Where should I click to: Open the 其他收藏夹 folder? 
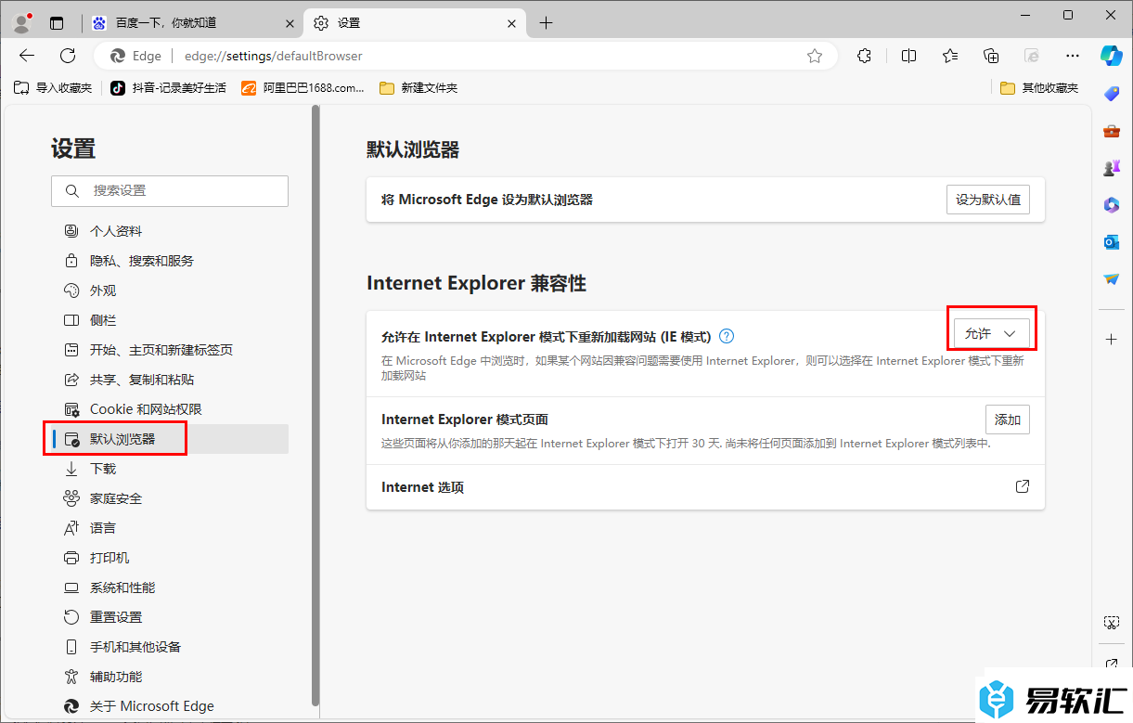tap(1039, 88)
